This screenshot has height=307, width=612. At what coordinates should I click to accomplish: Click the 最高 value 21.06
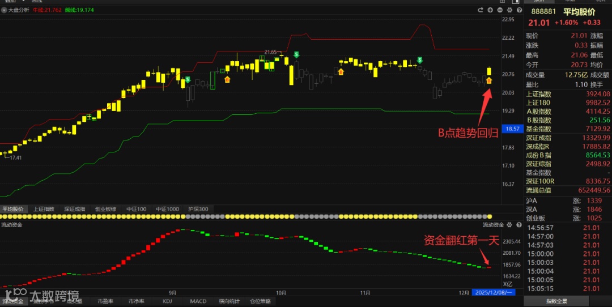pos(579,55)
